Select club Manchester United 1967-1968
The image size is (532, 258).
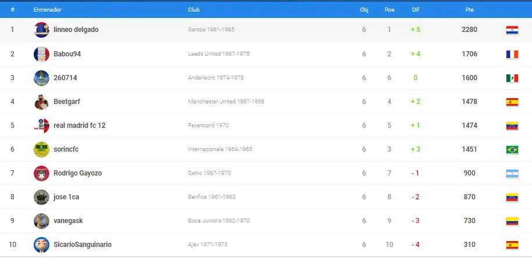pyautogui.click(x=226, y=102)
